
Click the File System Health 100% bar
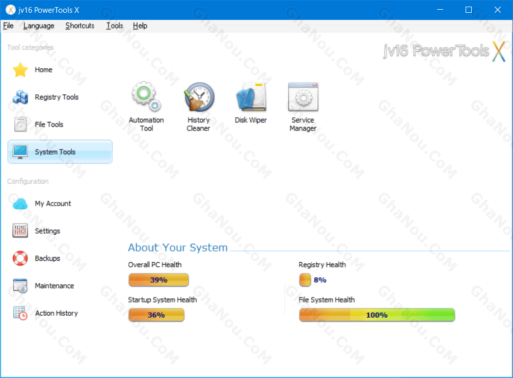pyautogui.click(x=377, y=315)
